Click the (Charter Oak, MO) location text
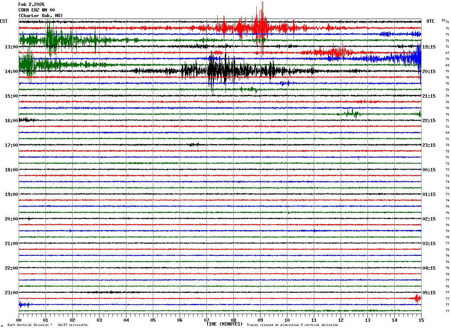This screenshot has height=330, width=451. pyautogui.click(x=41, y=16)
